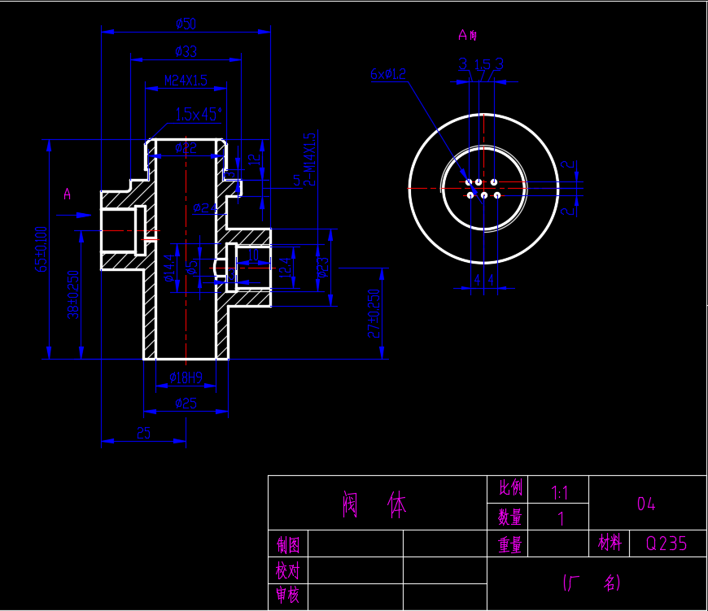708x611 pixels.
Task: Click the ø18H9 bore dimension
Action: (x=186, y=378)
